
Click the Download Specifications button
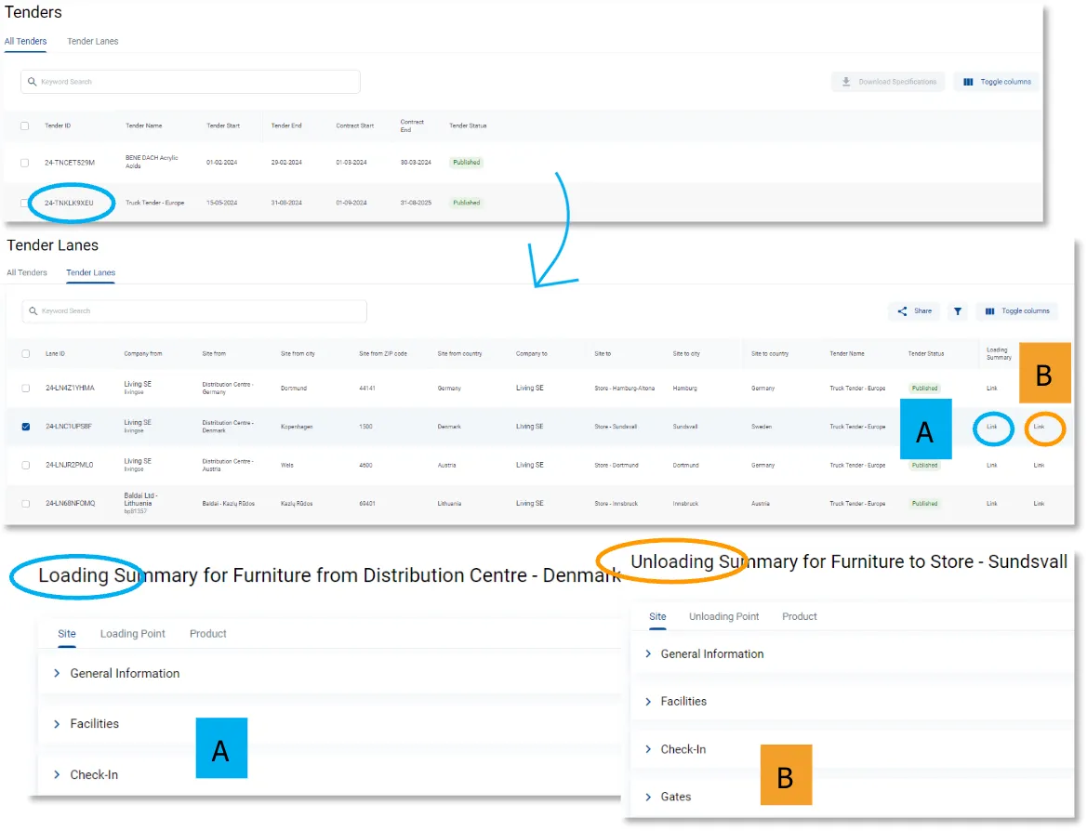tap(888, 82)
